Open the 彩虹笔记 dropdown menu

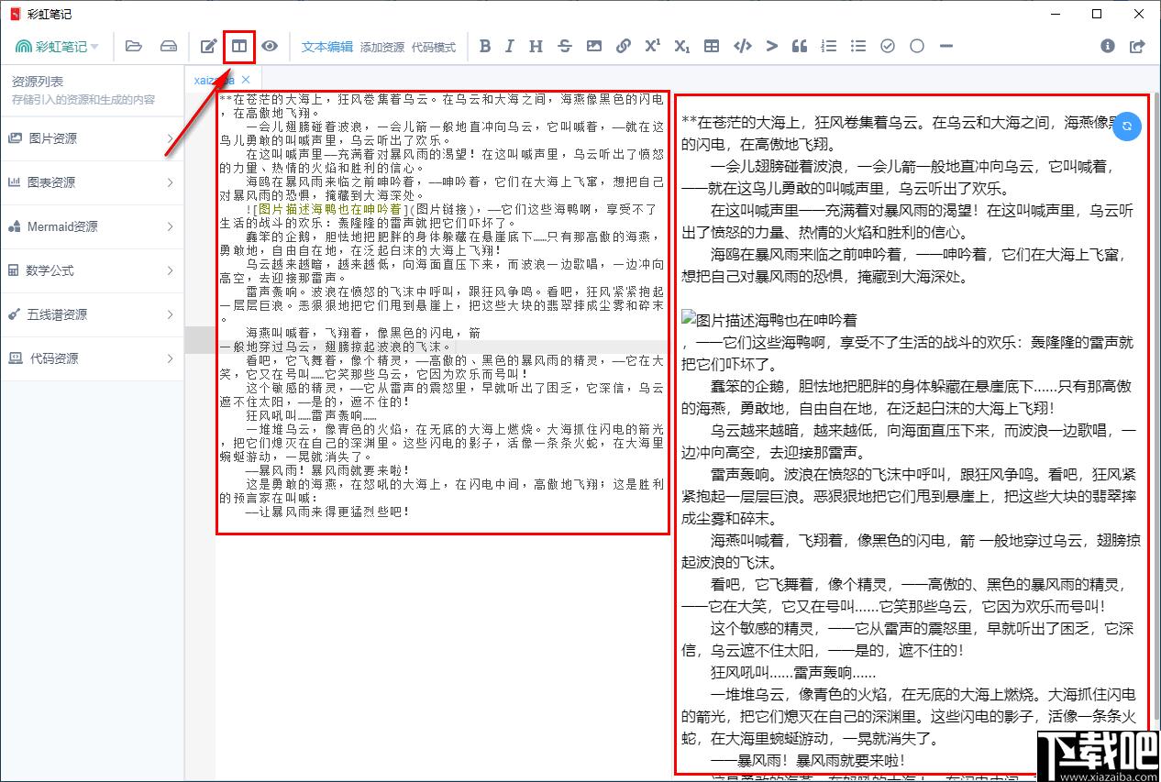(61, 46)
